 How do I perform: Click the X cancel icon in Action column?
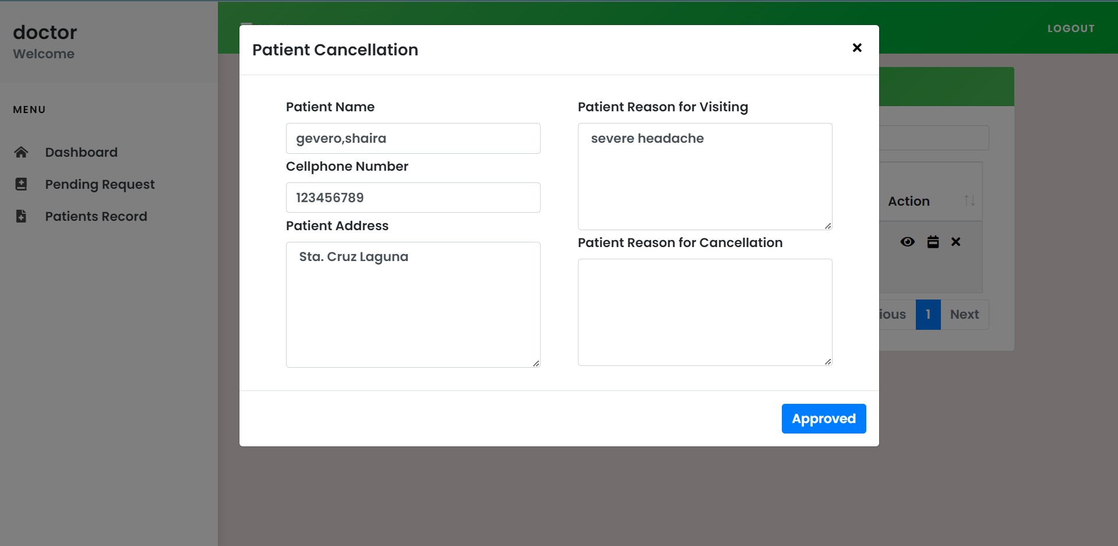coord(955,242)
